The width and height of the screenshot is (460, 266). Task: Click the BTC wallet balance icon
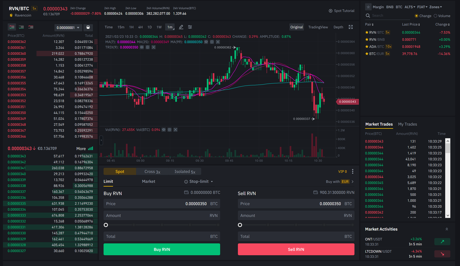click(x=186, y=193)
